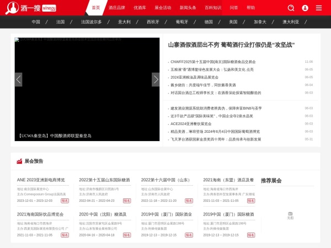Viewport: 331px width, 248px height.
Task: Click 报名 for 2022第十五届山东国际糖酒
Action: point(127,201)
